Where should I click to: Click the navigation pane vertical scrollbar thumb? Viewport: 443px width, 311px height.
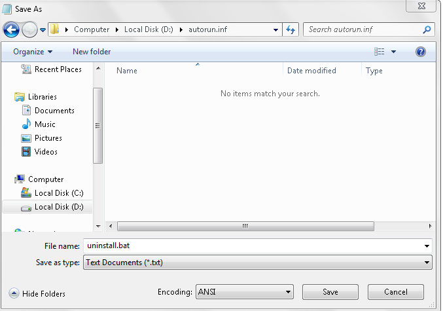click(97, 126)
